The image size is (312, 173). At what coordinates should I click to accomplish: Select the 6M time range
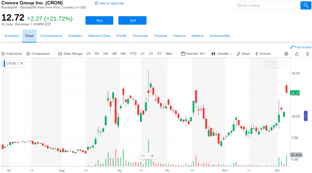123,53
